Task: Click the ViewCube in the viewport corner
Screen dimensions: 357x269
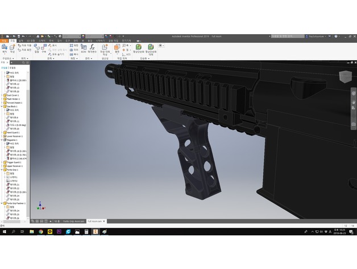Action: point(345,76)
